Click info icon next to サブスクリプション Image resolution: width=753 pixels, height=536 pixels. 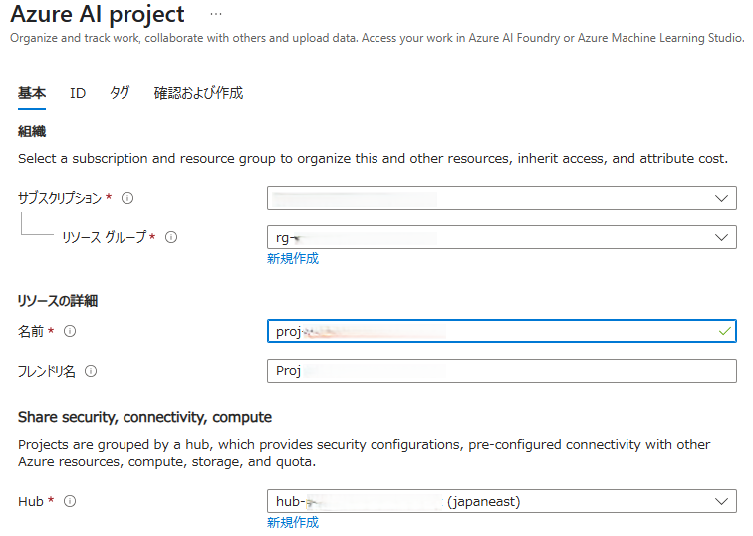click(x=127, y=198)
